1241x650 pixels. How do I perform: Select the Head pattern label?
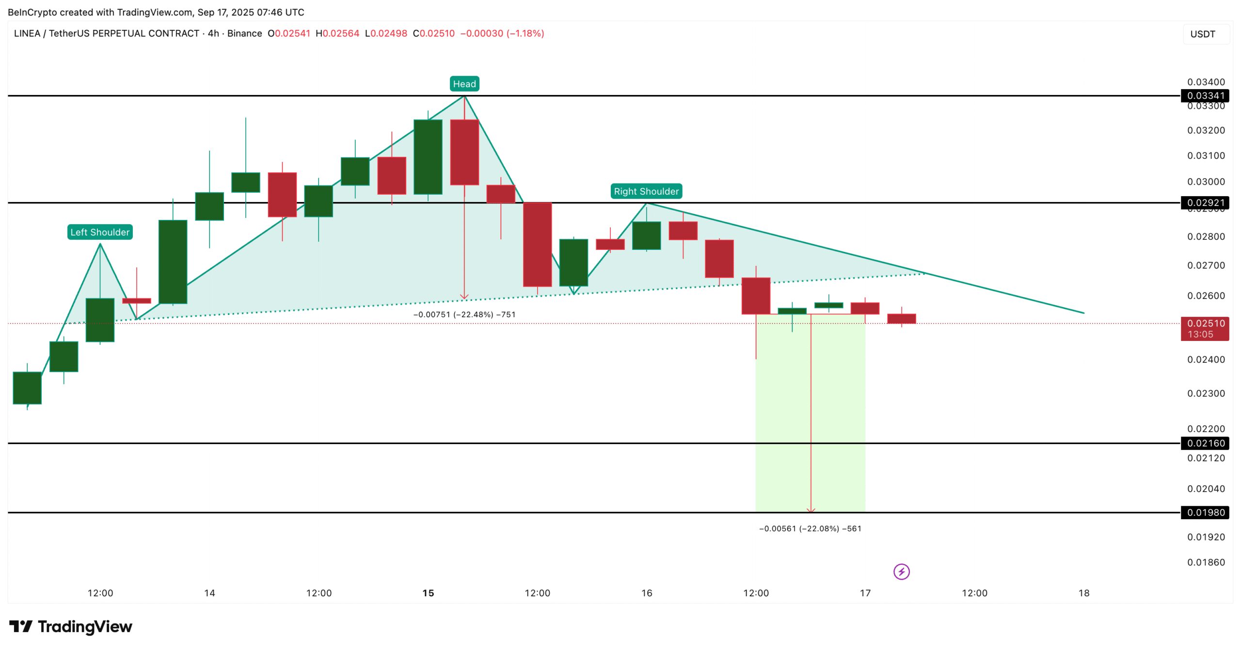[464, 84]
